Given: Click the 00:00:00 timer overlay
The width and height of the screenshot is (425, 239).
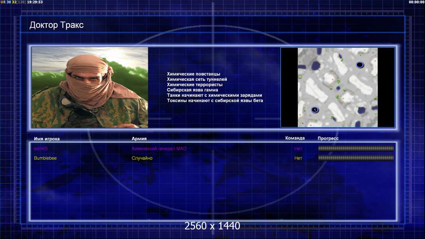Looking at the screenshot, I should click(x=417, y=2).
